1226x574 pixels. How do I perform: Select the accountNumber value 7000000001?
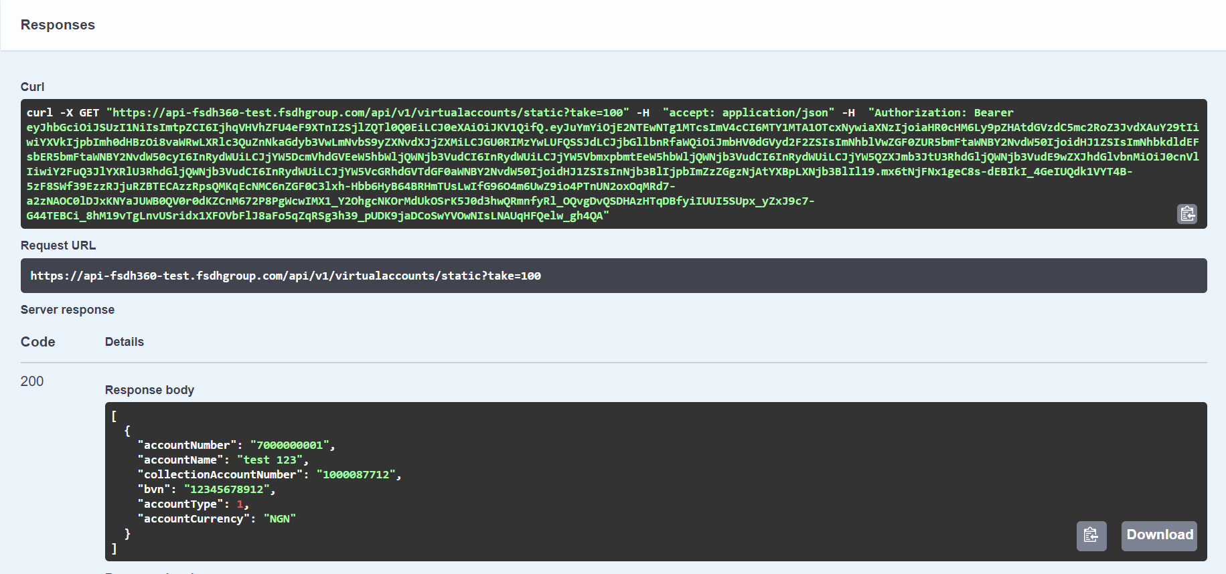[x=289, y=445]
